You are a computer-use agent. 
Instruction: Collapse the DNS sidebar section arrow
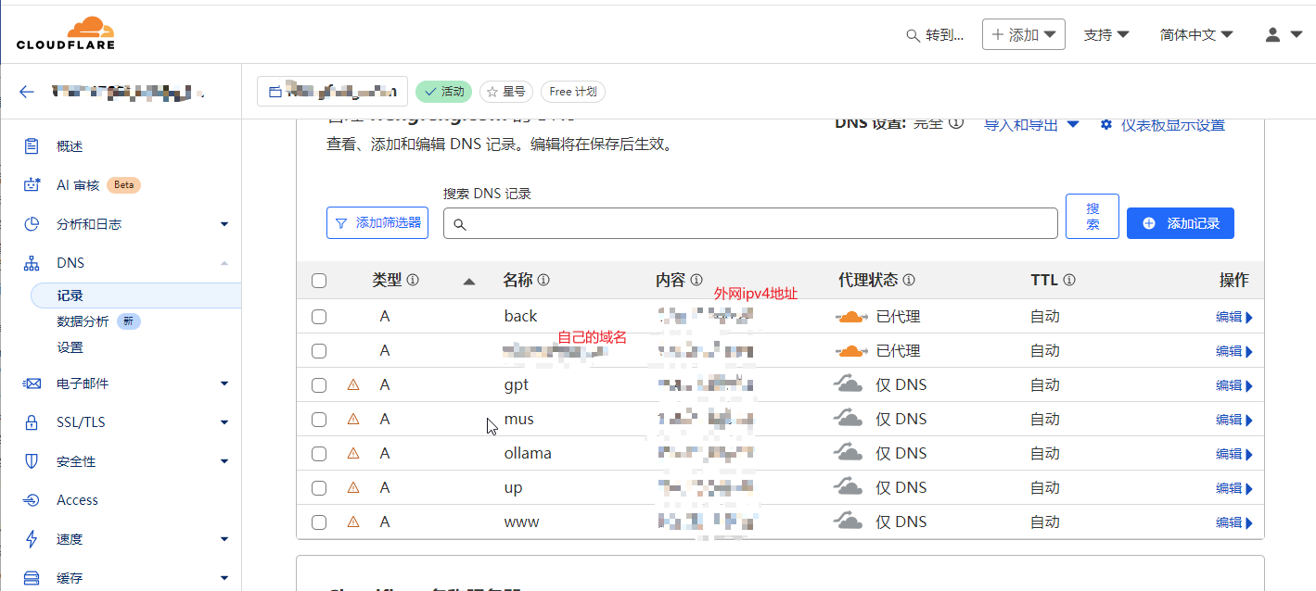coord(224,263)
